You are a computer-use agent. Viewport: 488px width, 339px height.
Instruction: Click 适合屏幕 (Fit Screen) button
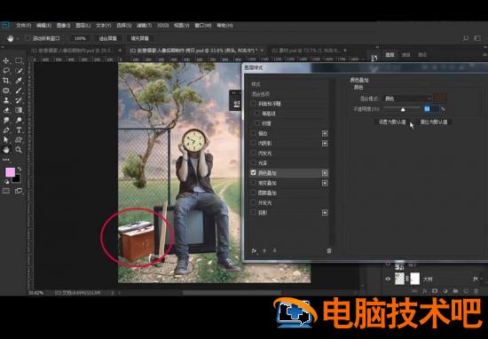tap(108, 38)
